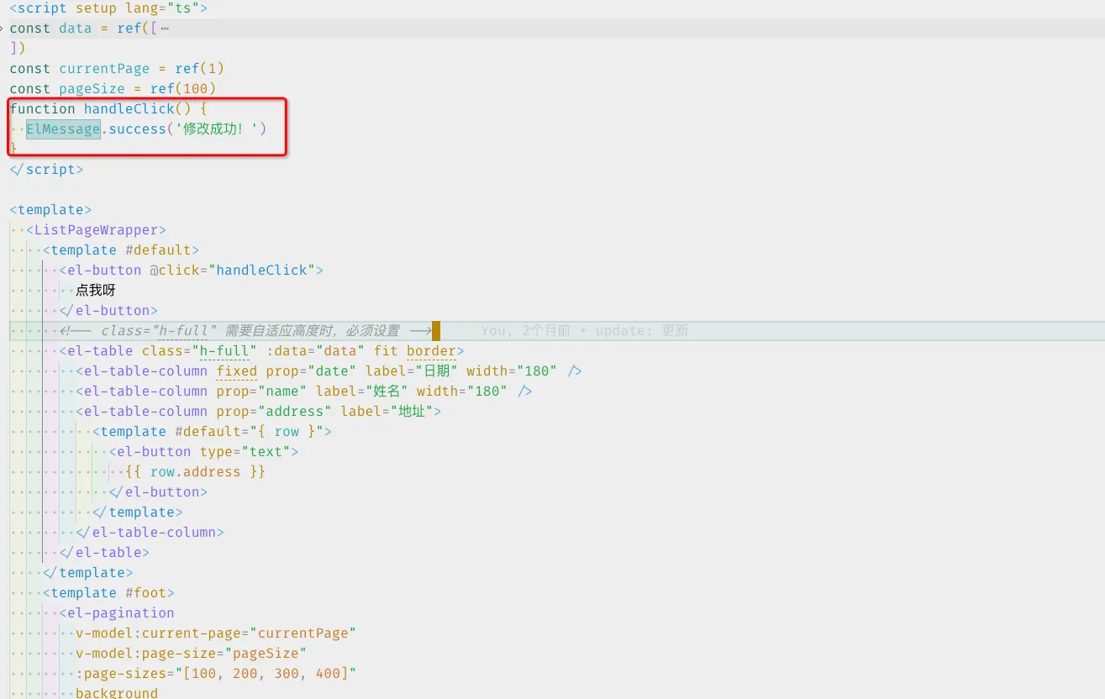The height and width of the screenshot is (699, 1105).
Task: Click label="姓名" attribute
Action: [x=362, y=392]
